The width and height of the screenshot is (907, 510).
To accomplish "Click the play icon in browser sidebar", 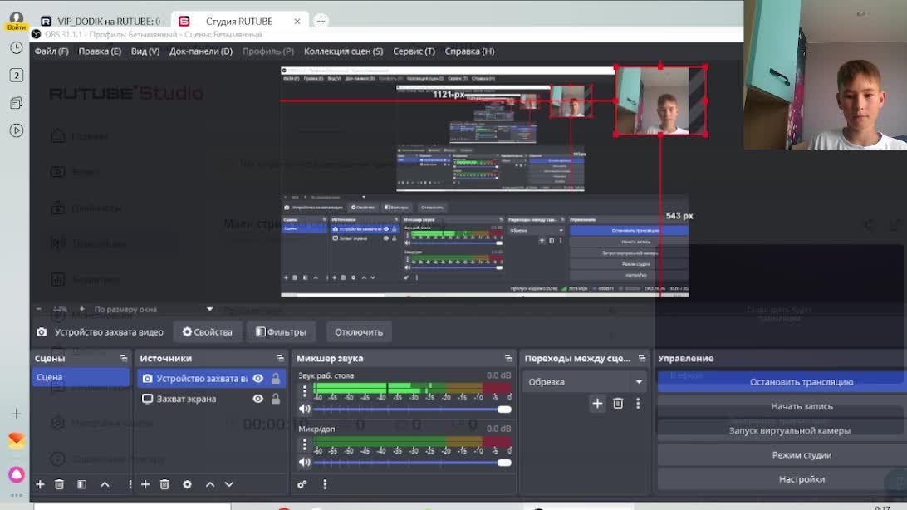I will (x=17, y=130).
